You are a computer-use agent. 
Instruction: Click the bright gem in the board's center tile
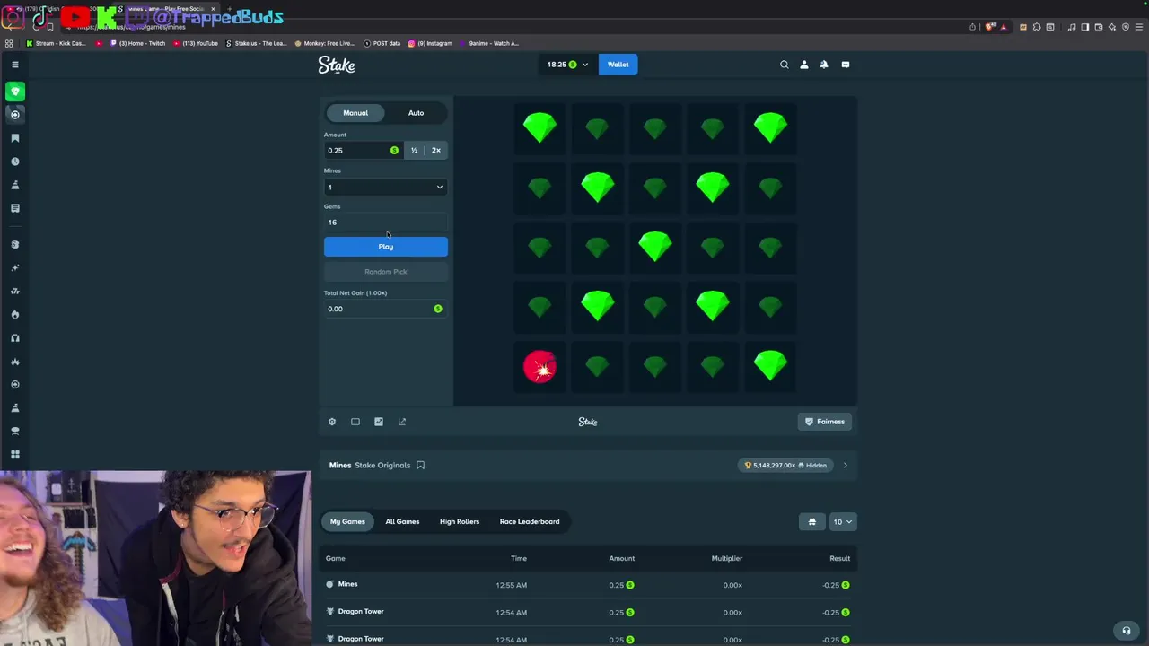(654, 247)
